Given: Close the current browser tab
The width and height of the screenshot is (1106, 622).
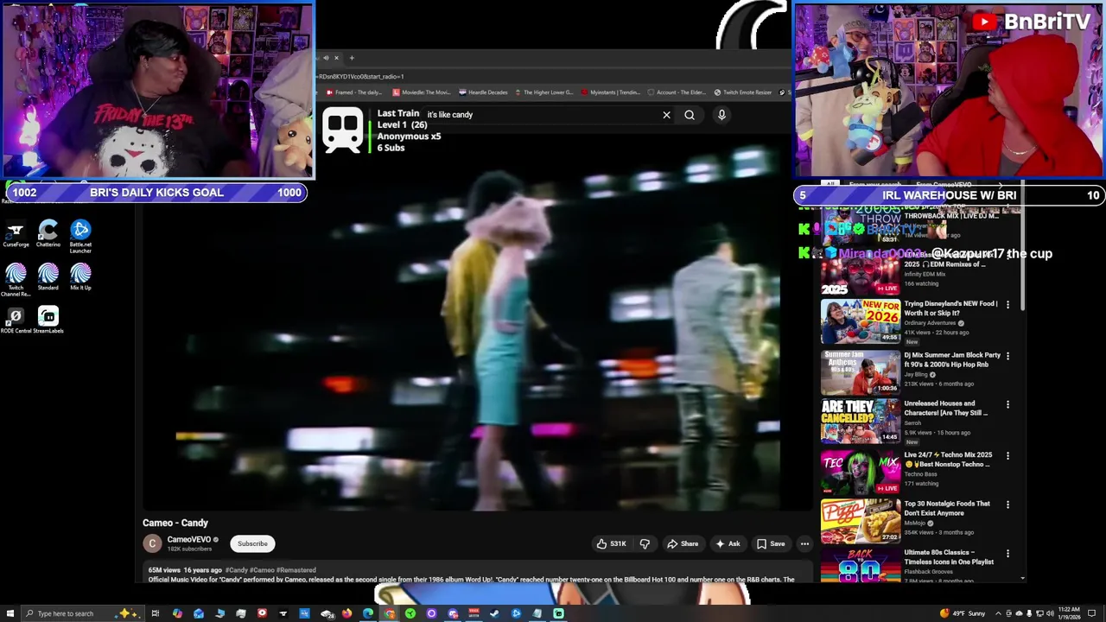Looking at the screenshot, I should 336,58.
